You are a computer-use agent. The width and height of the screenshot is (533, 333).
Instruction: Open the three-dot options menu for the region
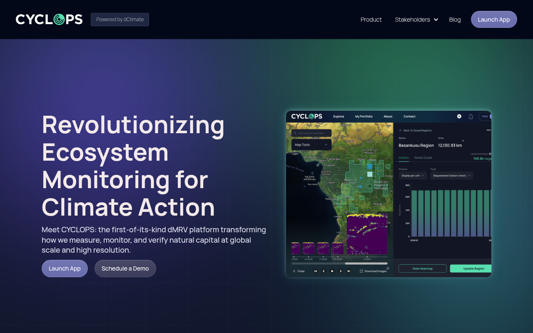pyautogui.click(x=488, y=130)
